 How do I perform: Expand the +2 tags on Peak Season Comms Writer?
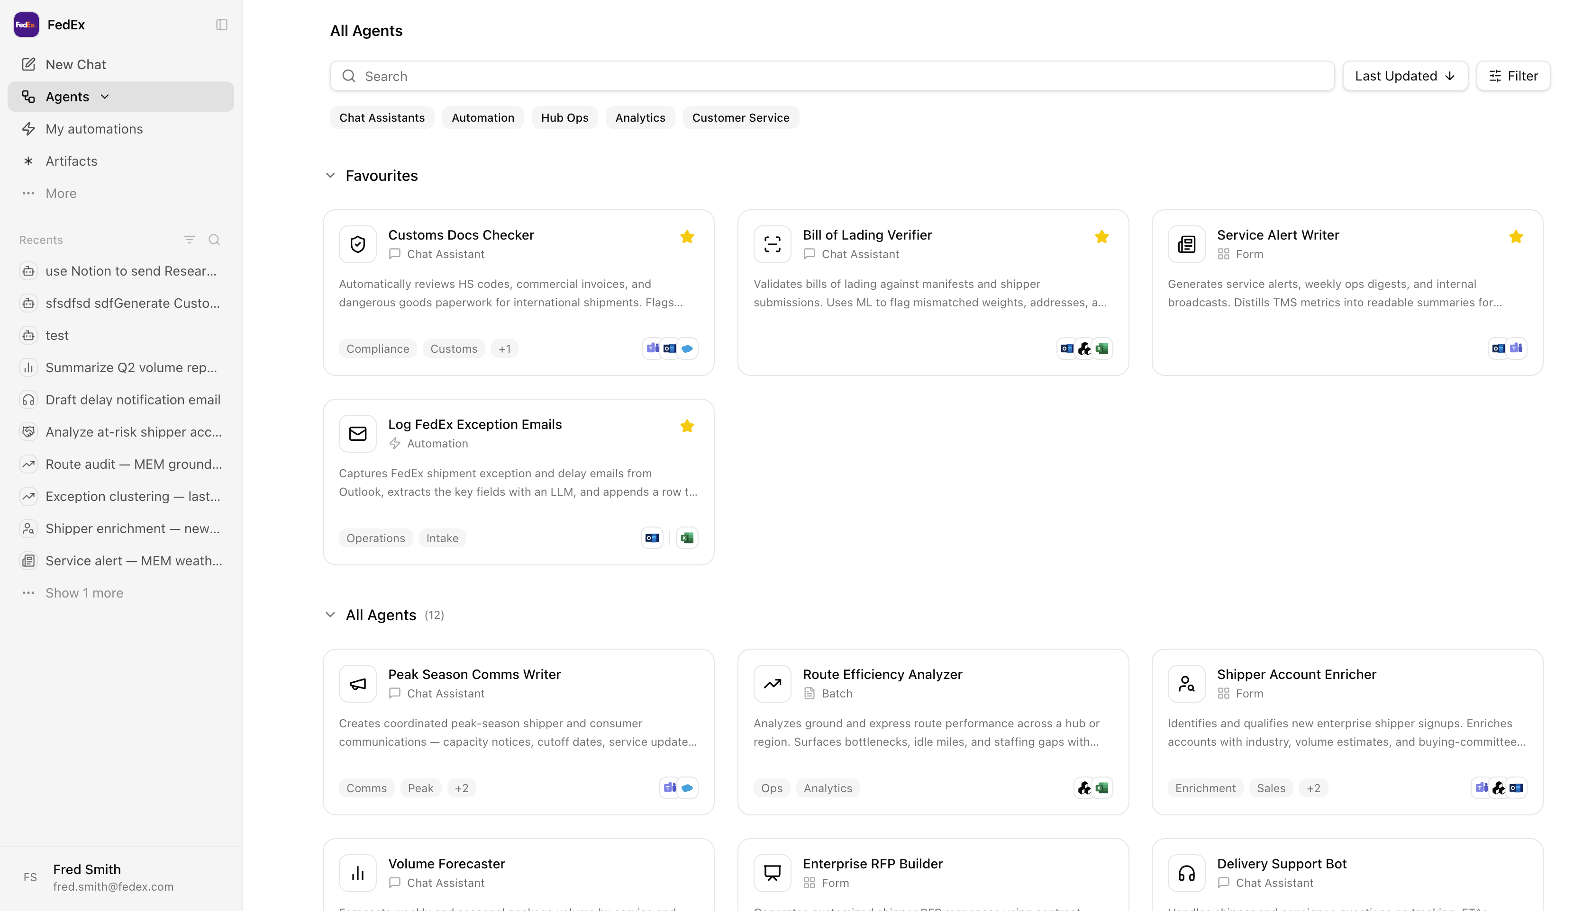[x=462, y=788]
